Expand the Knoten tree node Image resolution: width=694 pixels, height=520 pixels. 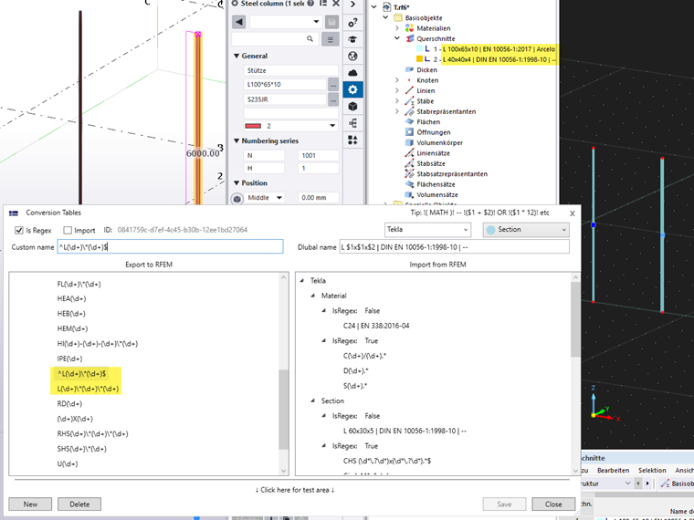pos(397,80)
